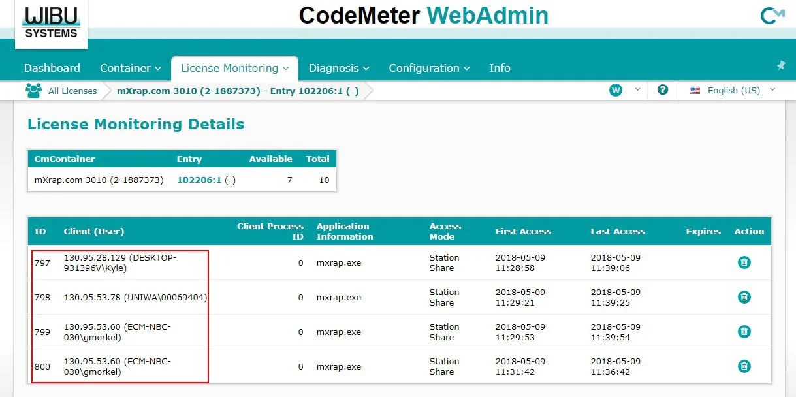Click the CodeMeter logo at top right
The width and height of the screenshot is (796, 397).
click(772, 16)
